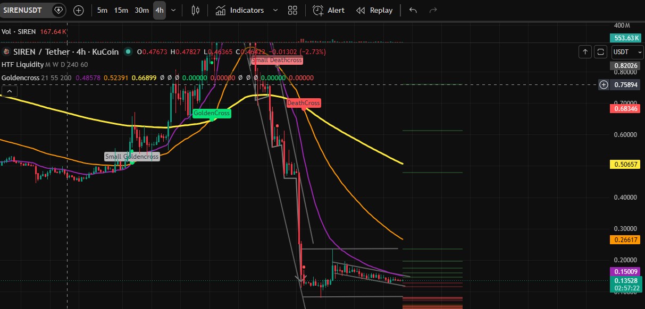Expand the favorite indicators dropdown arrow
Screen dimensions: 645x309
click(275, 10)
